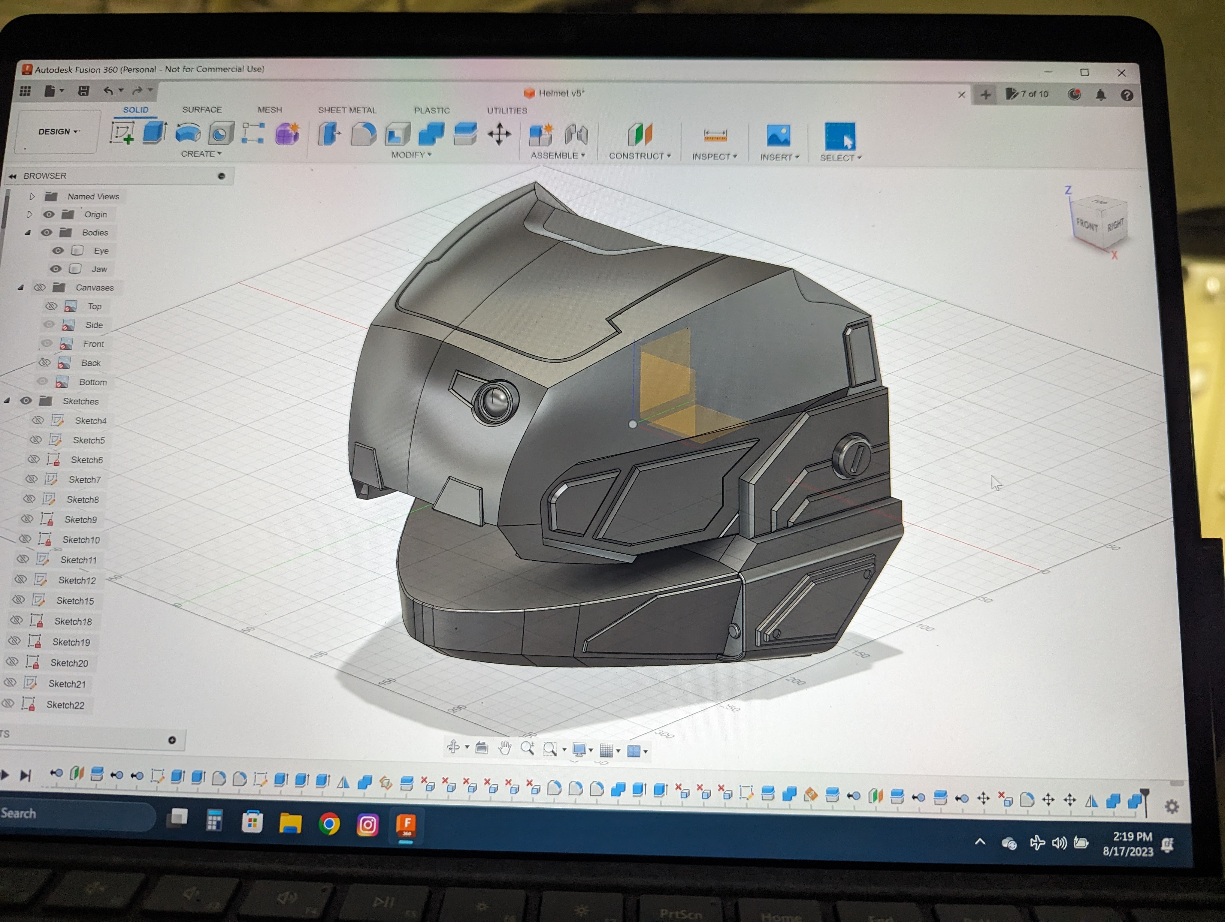Toggle visibility of the Jaw body
1225x922 pixels.
click(55, 269)
